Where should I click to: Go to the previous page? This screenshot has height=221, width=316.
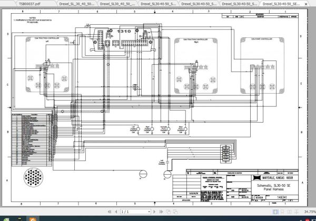point(116,212)
